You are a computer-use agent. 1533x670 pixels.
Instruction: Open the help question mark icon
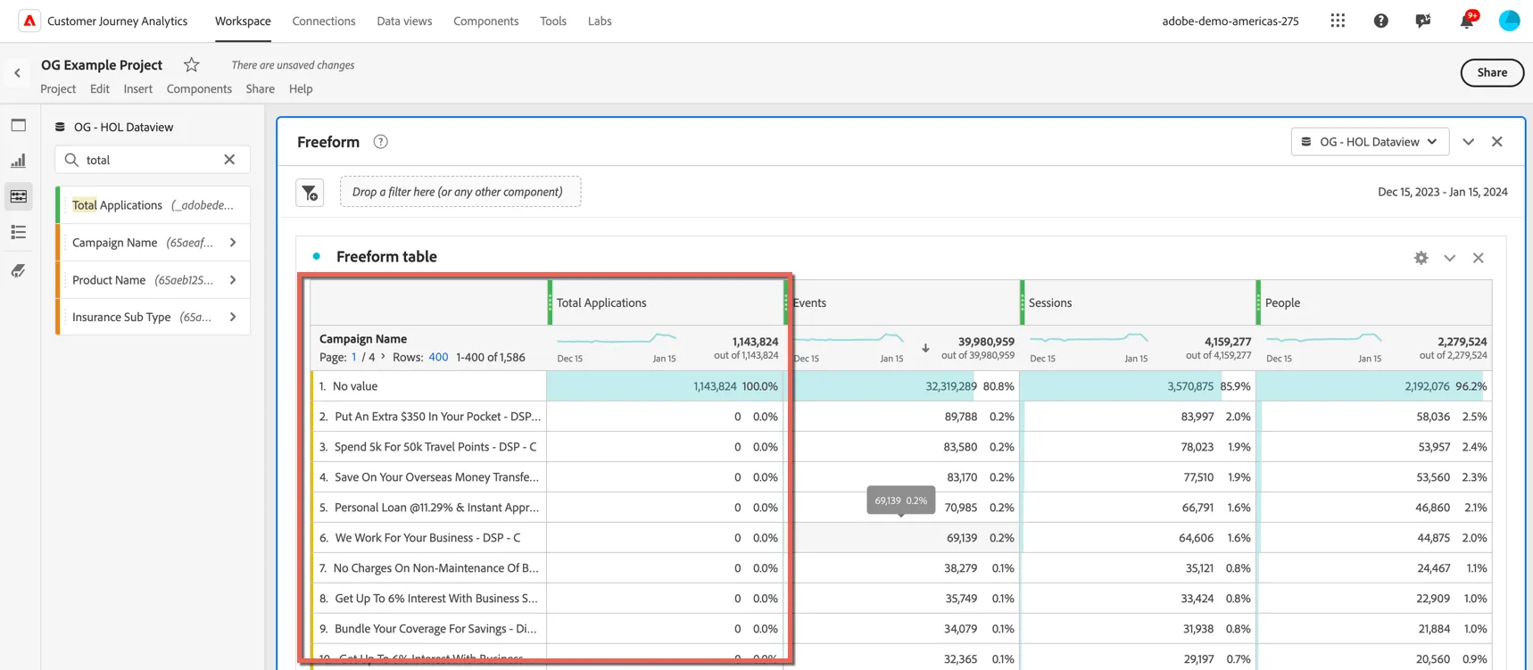[1380, 21]
